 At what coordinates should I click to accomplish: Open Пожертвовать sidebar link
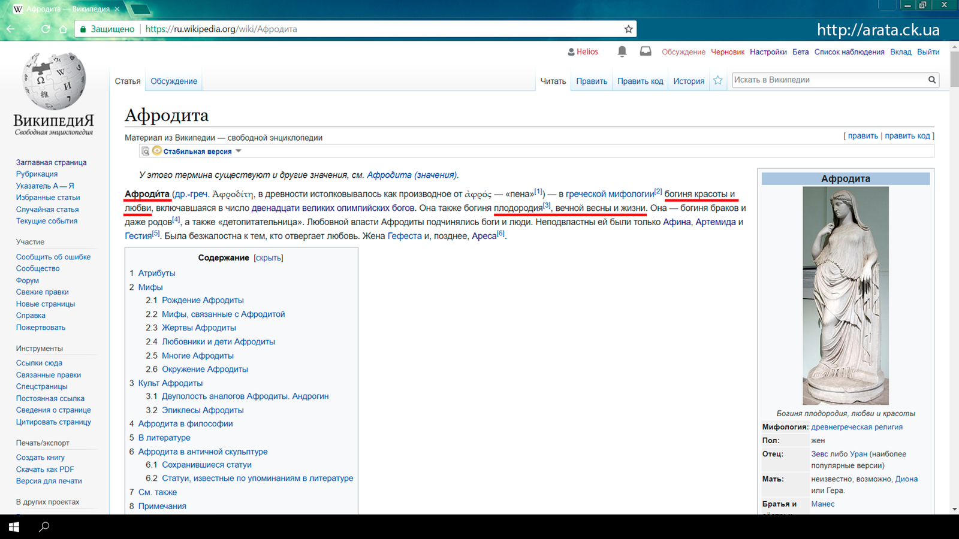[x=41, y=327]
